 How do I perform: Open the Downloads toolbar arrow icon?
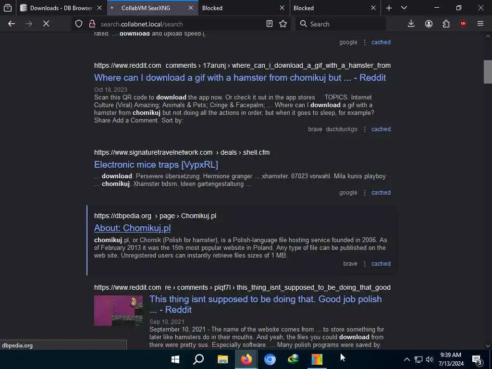click(x=411, y=24)
